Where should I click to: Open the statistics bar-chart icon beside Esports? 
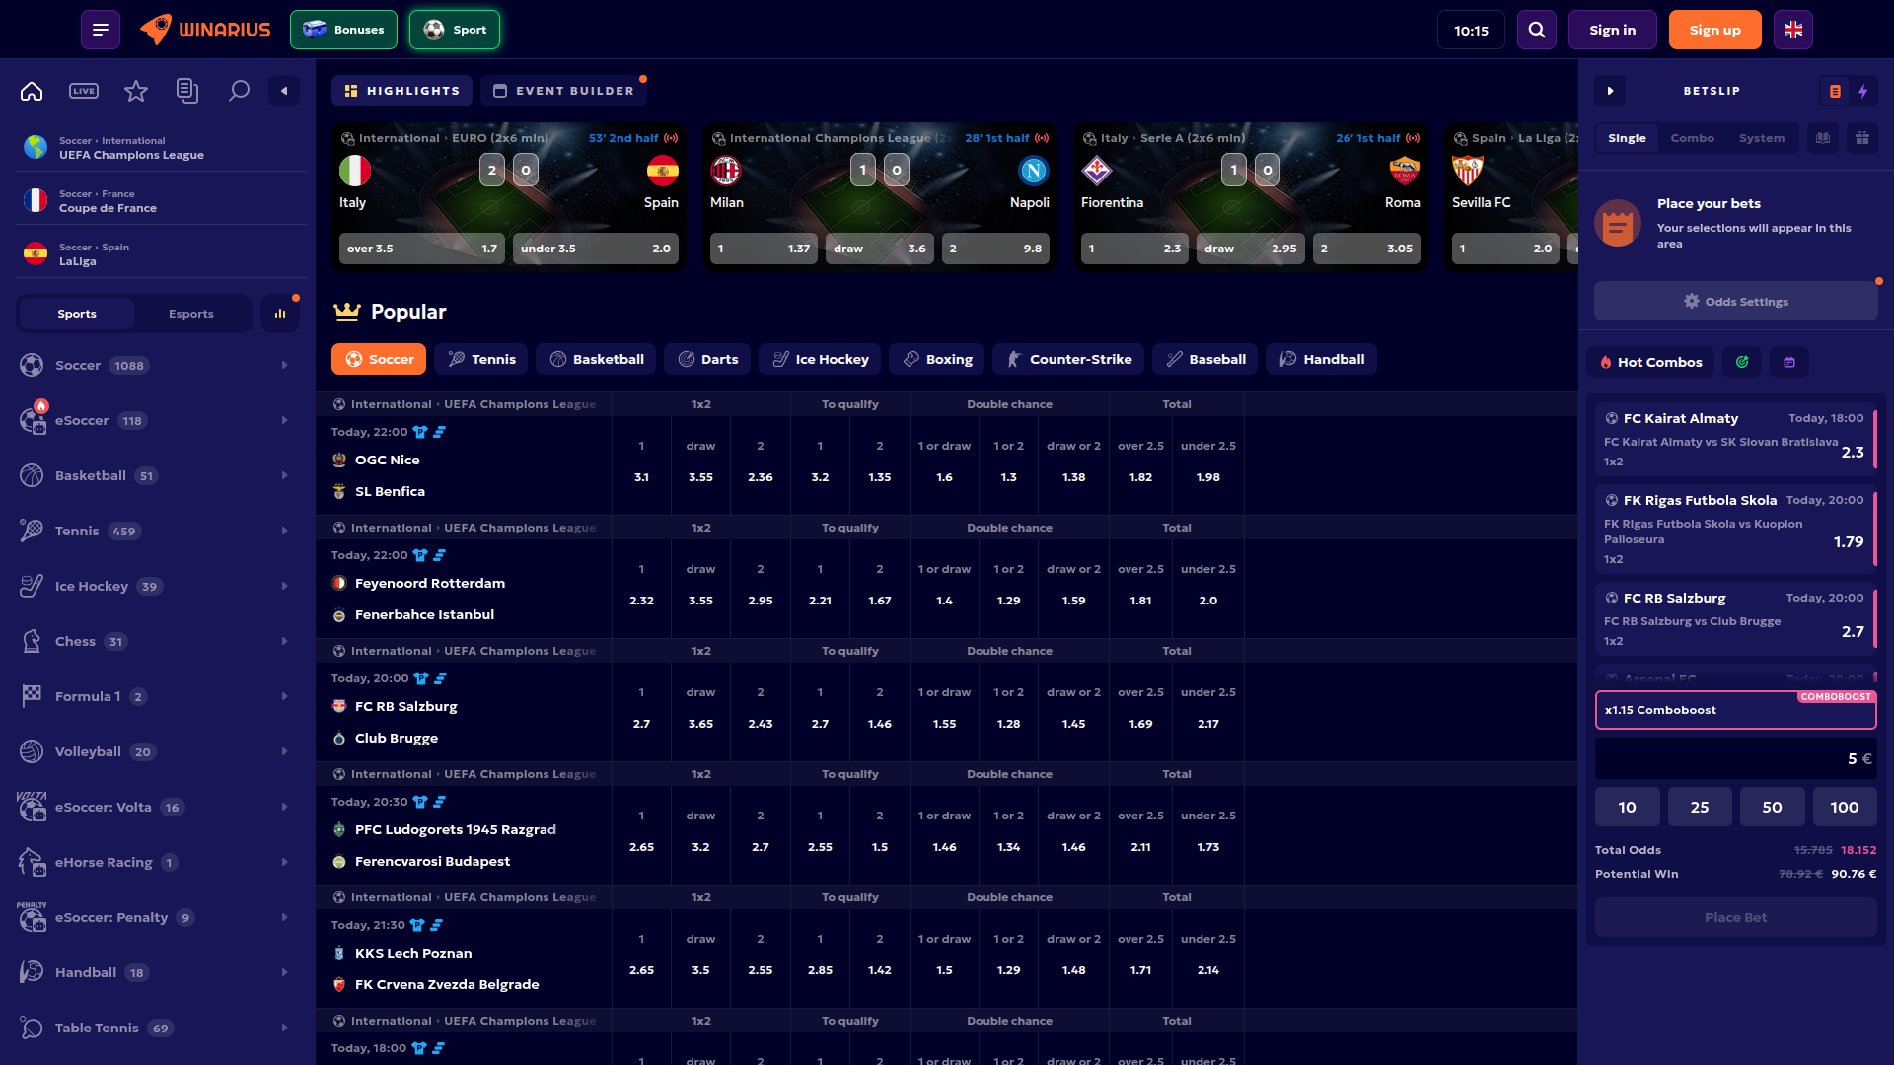280,313
